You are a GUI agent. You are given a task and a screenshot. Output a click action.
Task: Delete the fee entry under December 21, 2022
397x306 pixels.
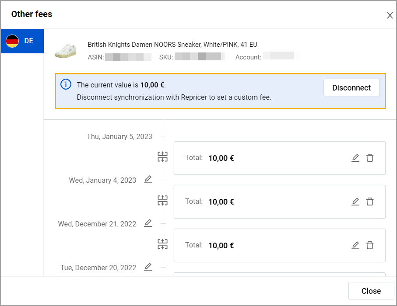point(370,245)
